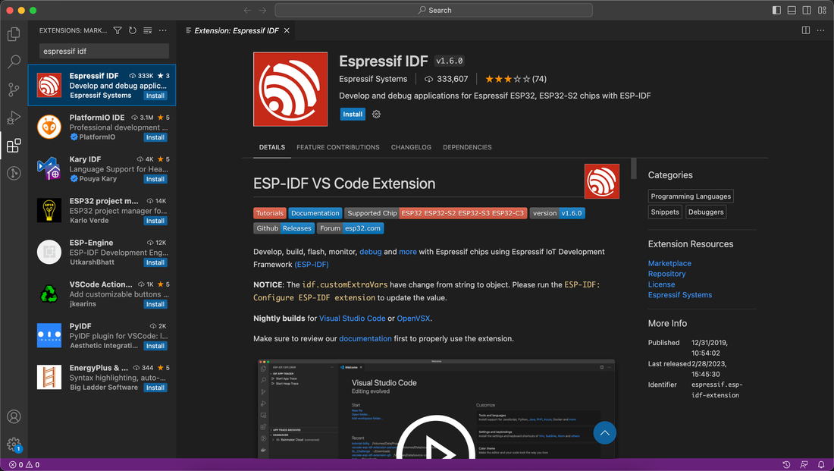The width and height of the screenshot is (834, 471).
Task: Open the Repository link under Extension Resources
Action: tap(667, 273)
